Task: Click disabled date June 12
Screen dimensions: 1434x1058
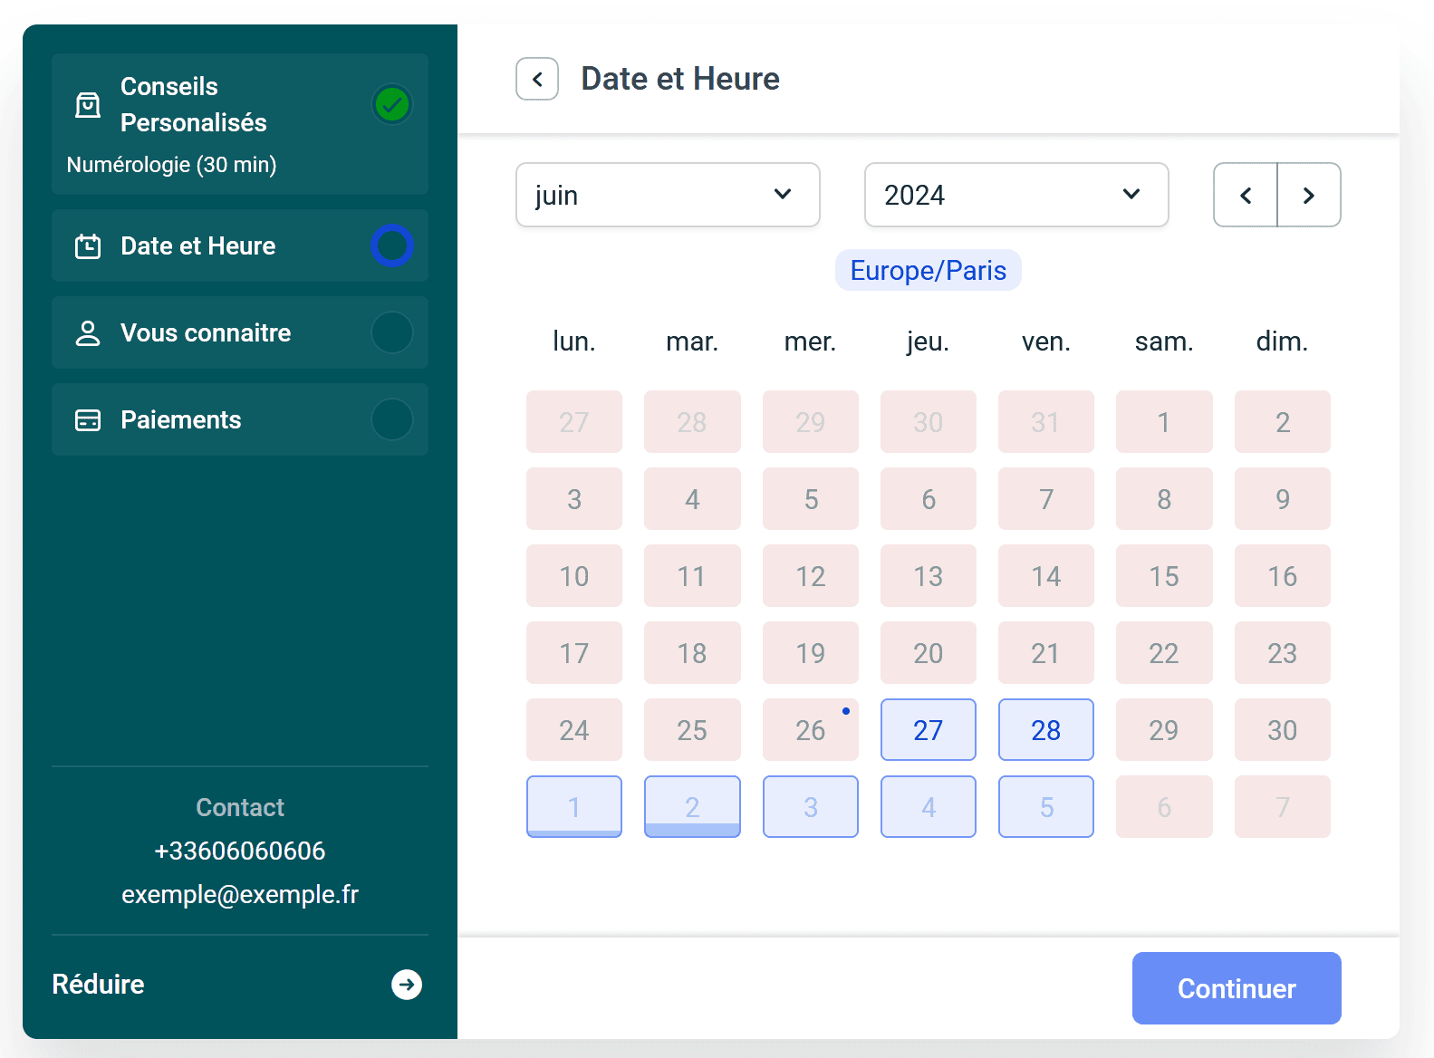Action: pyautogui.click(x=811, y=575)
